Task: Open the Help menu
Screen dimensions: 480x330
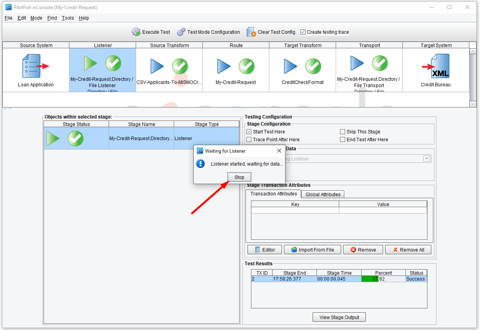Action: pos(84,18)
